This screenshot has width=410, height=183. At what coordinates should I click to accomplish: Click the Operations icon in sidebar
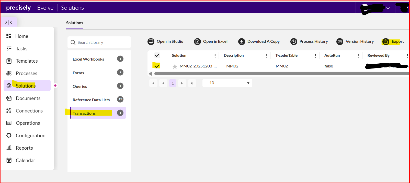tap(9, 123)
